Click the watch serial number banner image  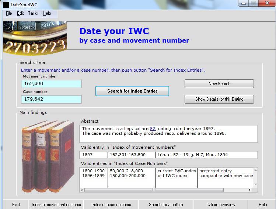[x=35, y=38]
